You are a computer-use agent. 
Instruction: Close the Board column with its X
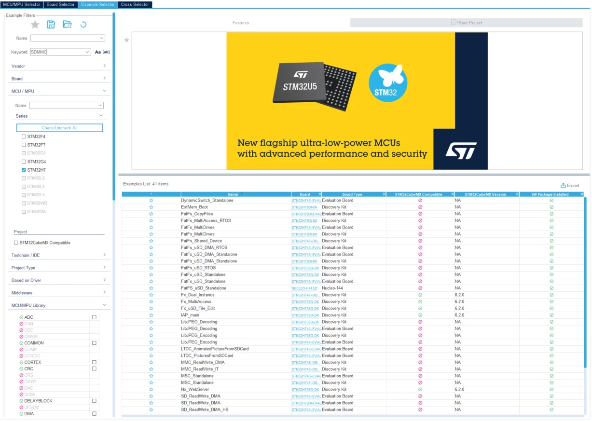coord(319,194)
